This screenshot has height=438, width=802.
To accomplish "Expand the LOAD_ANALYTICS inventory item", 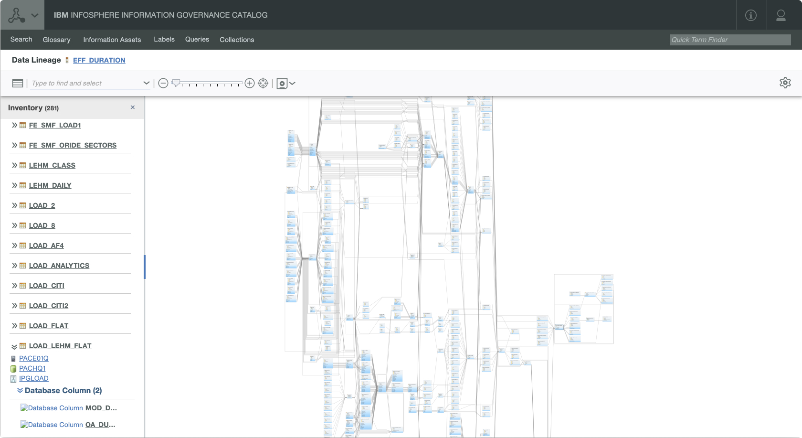I will 14,266.
